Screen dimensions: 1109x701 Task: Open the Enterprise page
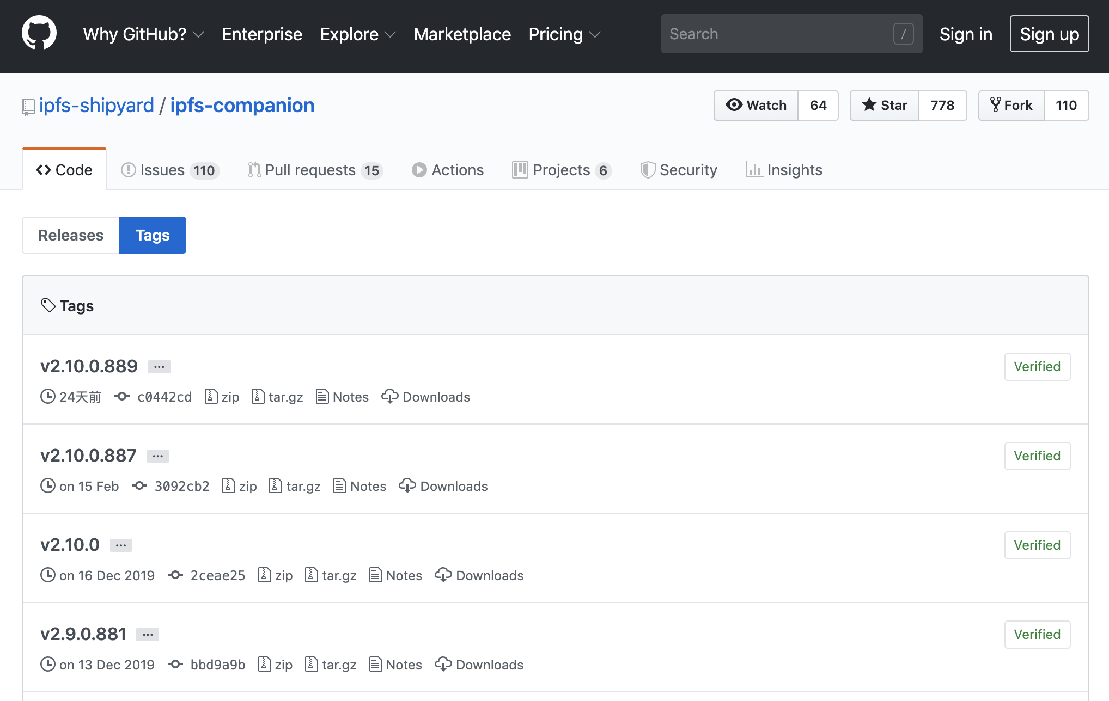261,34
